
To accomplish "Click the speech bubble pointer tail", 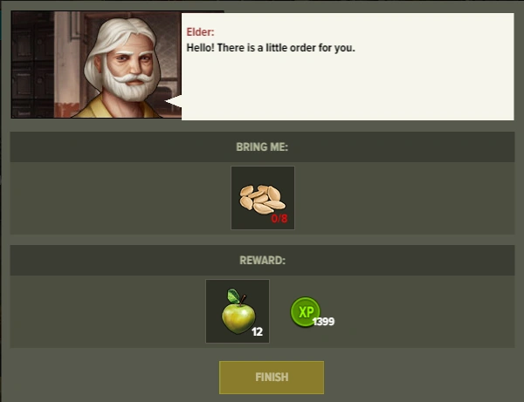I will click(x=174, y=101).
